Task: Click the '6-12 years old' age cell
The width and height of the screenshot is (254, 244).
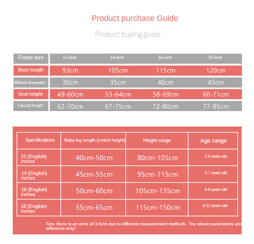Action: [x=215, y=206]
